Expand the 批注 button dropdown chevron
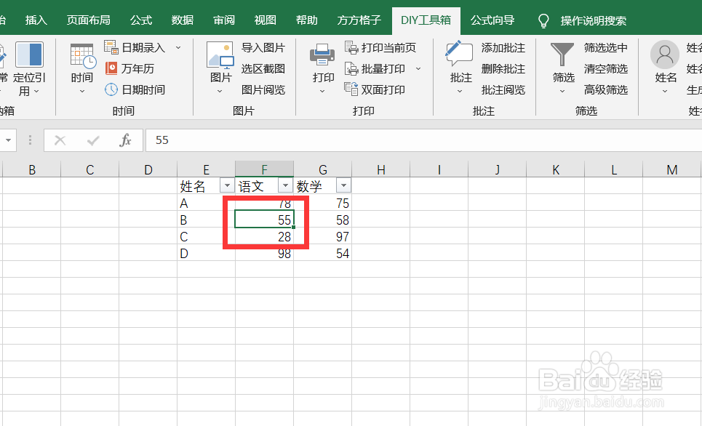702x426 pixels. tap(460, 92)
